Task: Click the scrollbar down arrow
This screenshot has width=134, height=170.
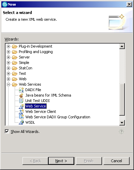Action: pyautogui.click(x=122, y=122)
